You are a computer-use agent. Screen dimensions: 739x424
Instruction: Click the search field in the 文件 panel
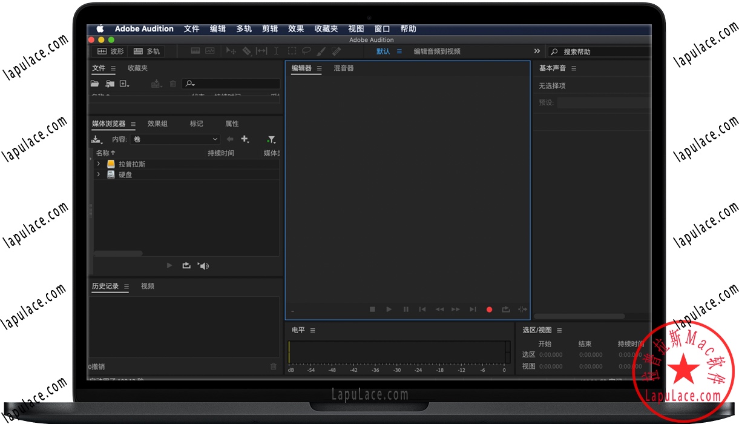tap(230, 83)
